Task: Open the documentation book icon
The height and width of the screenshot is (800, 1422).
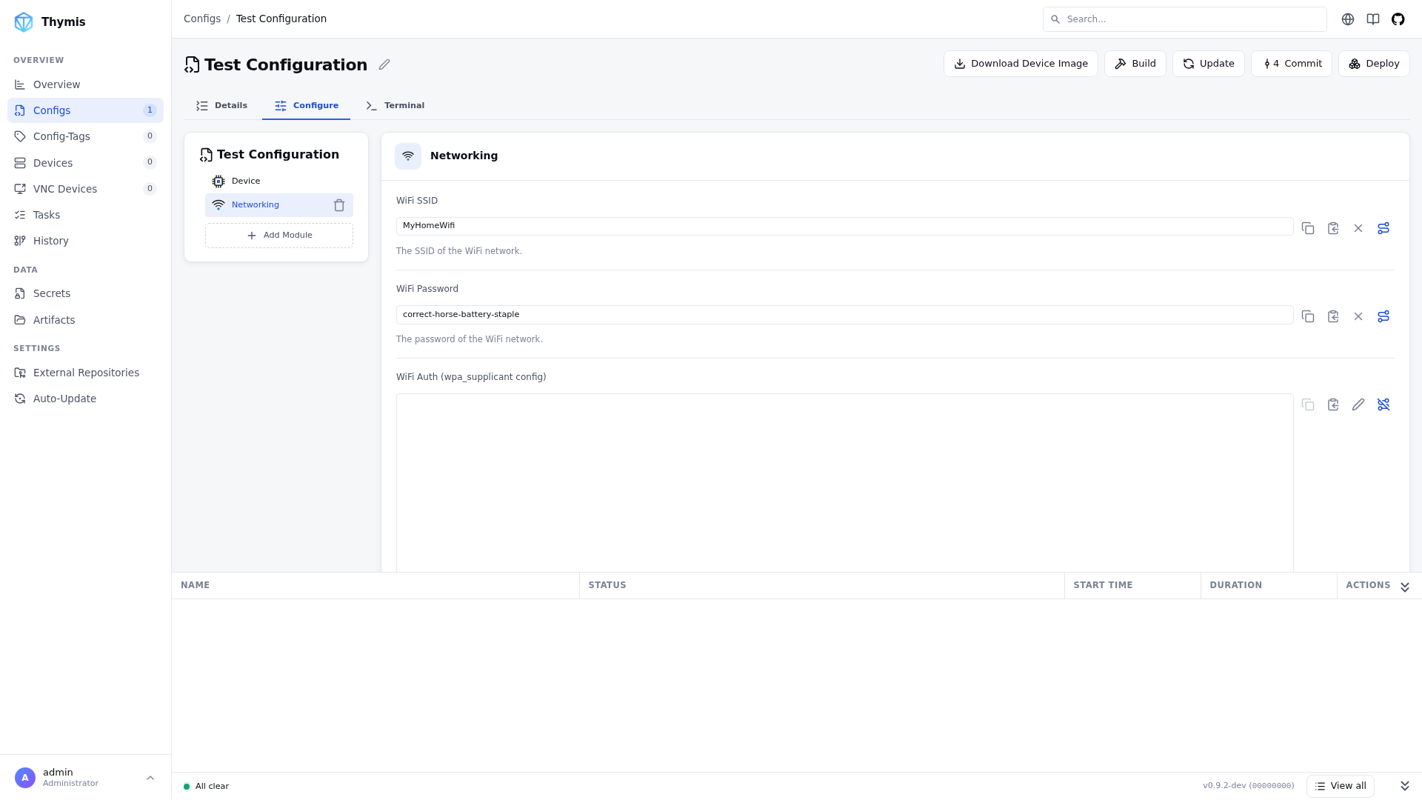Action: (x=1373, y=19)
